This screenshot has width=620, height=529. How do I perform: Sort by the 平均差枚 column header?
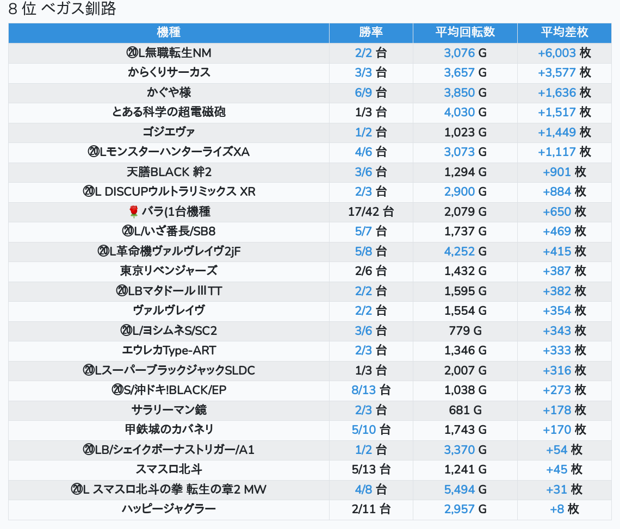coord(564,33)
